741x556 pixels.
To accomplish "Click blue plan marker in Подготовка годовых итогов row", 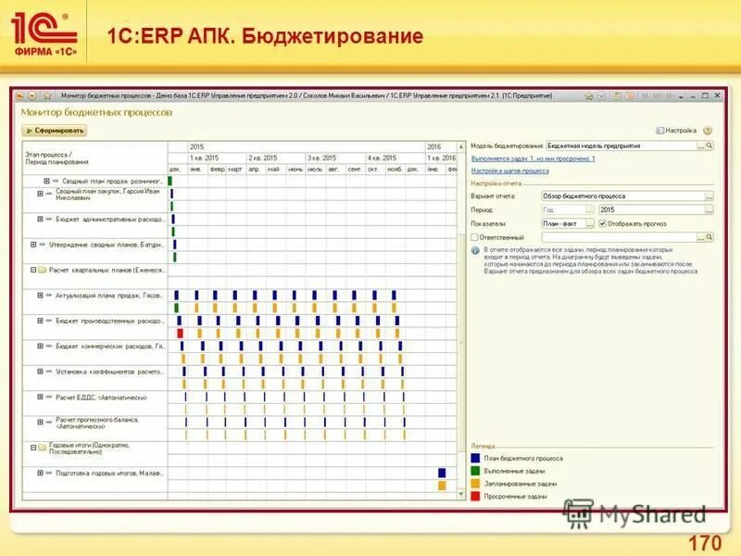I will tap(442, 473).
